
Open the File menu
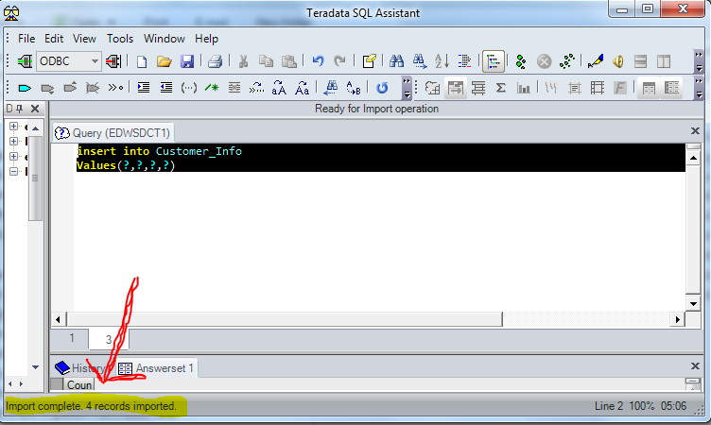pos(26,39)
